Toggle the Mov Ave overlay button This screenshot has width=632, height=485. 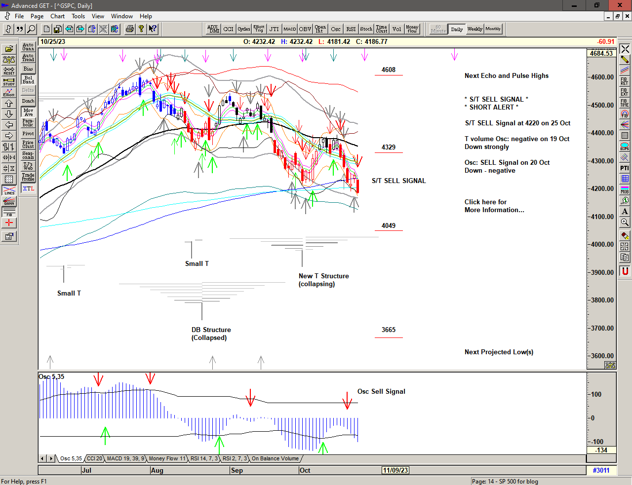28,112
